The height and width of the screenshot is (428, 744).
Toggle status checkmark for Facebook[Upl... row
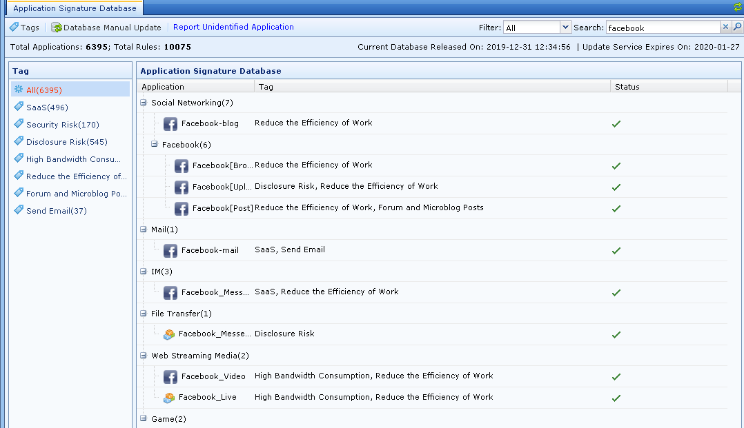tap(616, 187)
